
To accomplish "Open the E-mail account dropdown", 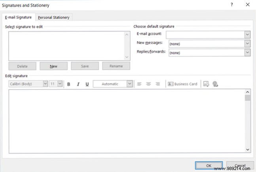I will (x=247, y=34).
